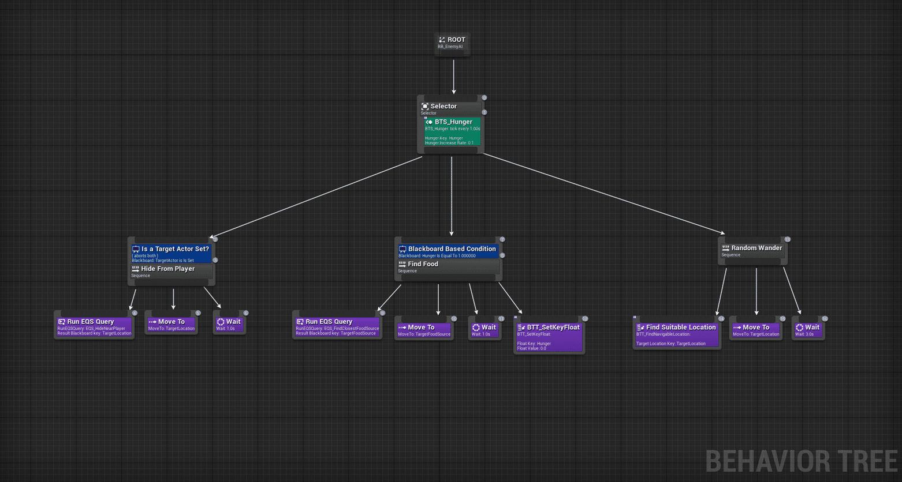Click the blueprint marker on BTT_SetKeyFloat's corner

click(x=515, y=317)
